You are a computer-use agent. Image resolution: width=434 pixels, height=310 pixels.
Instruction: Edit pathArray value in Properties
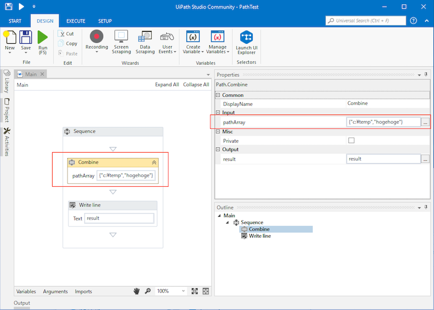pyautogui.click(x=383, y=122)
